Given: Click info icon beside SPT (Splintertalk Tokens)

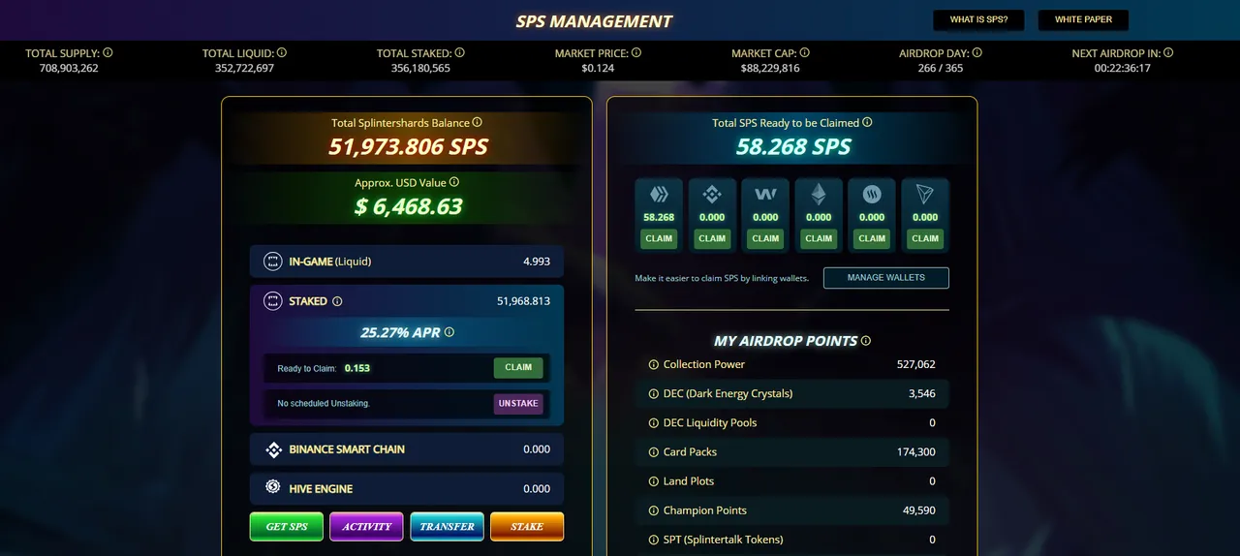Looking at the screenshot, I should pyautogui.click(x=653, y=539).
